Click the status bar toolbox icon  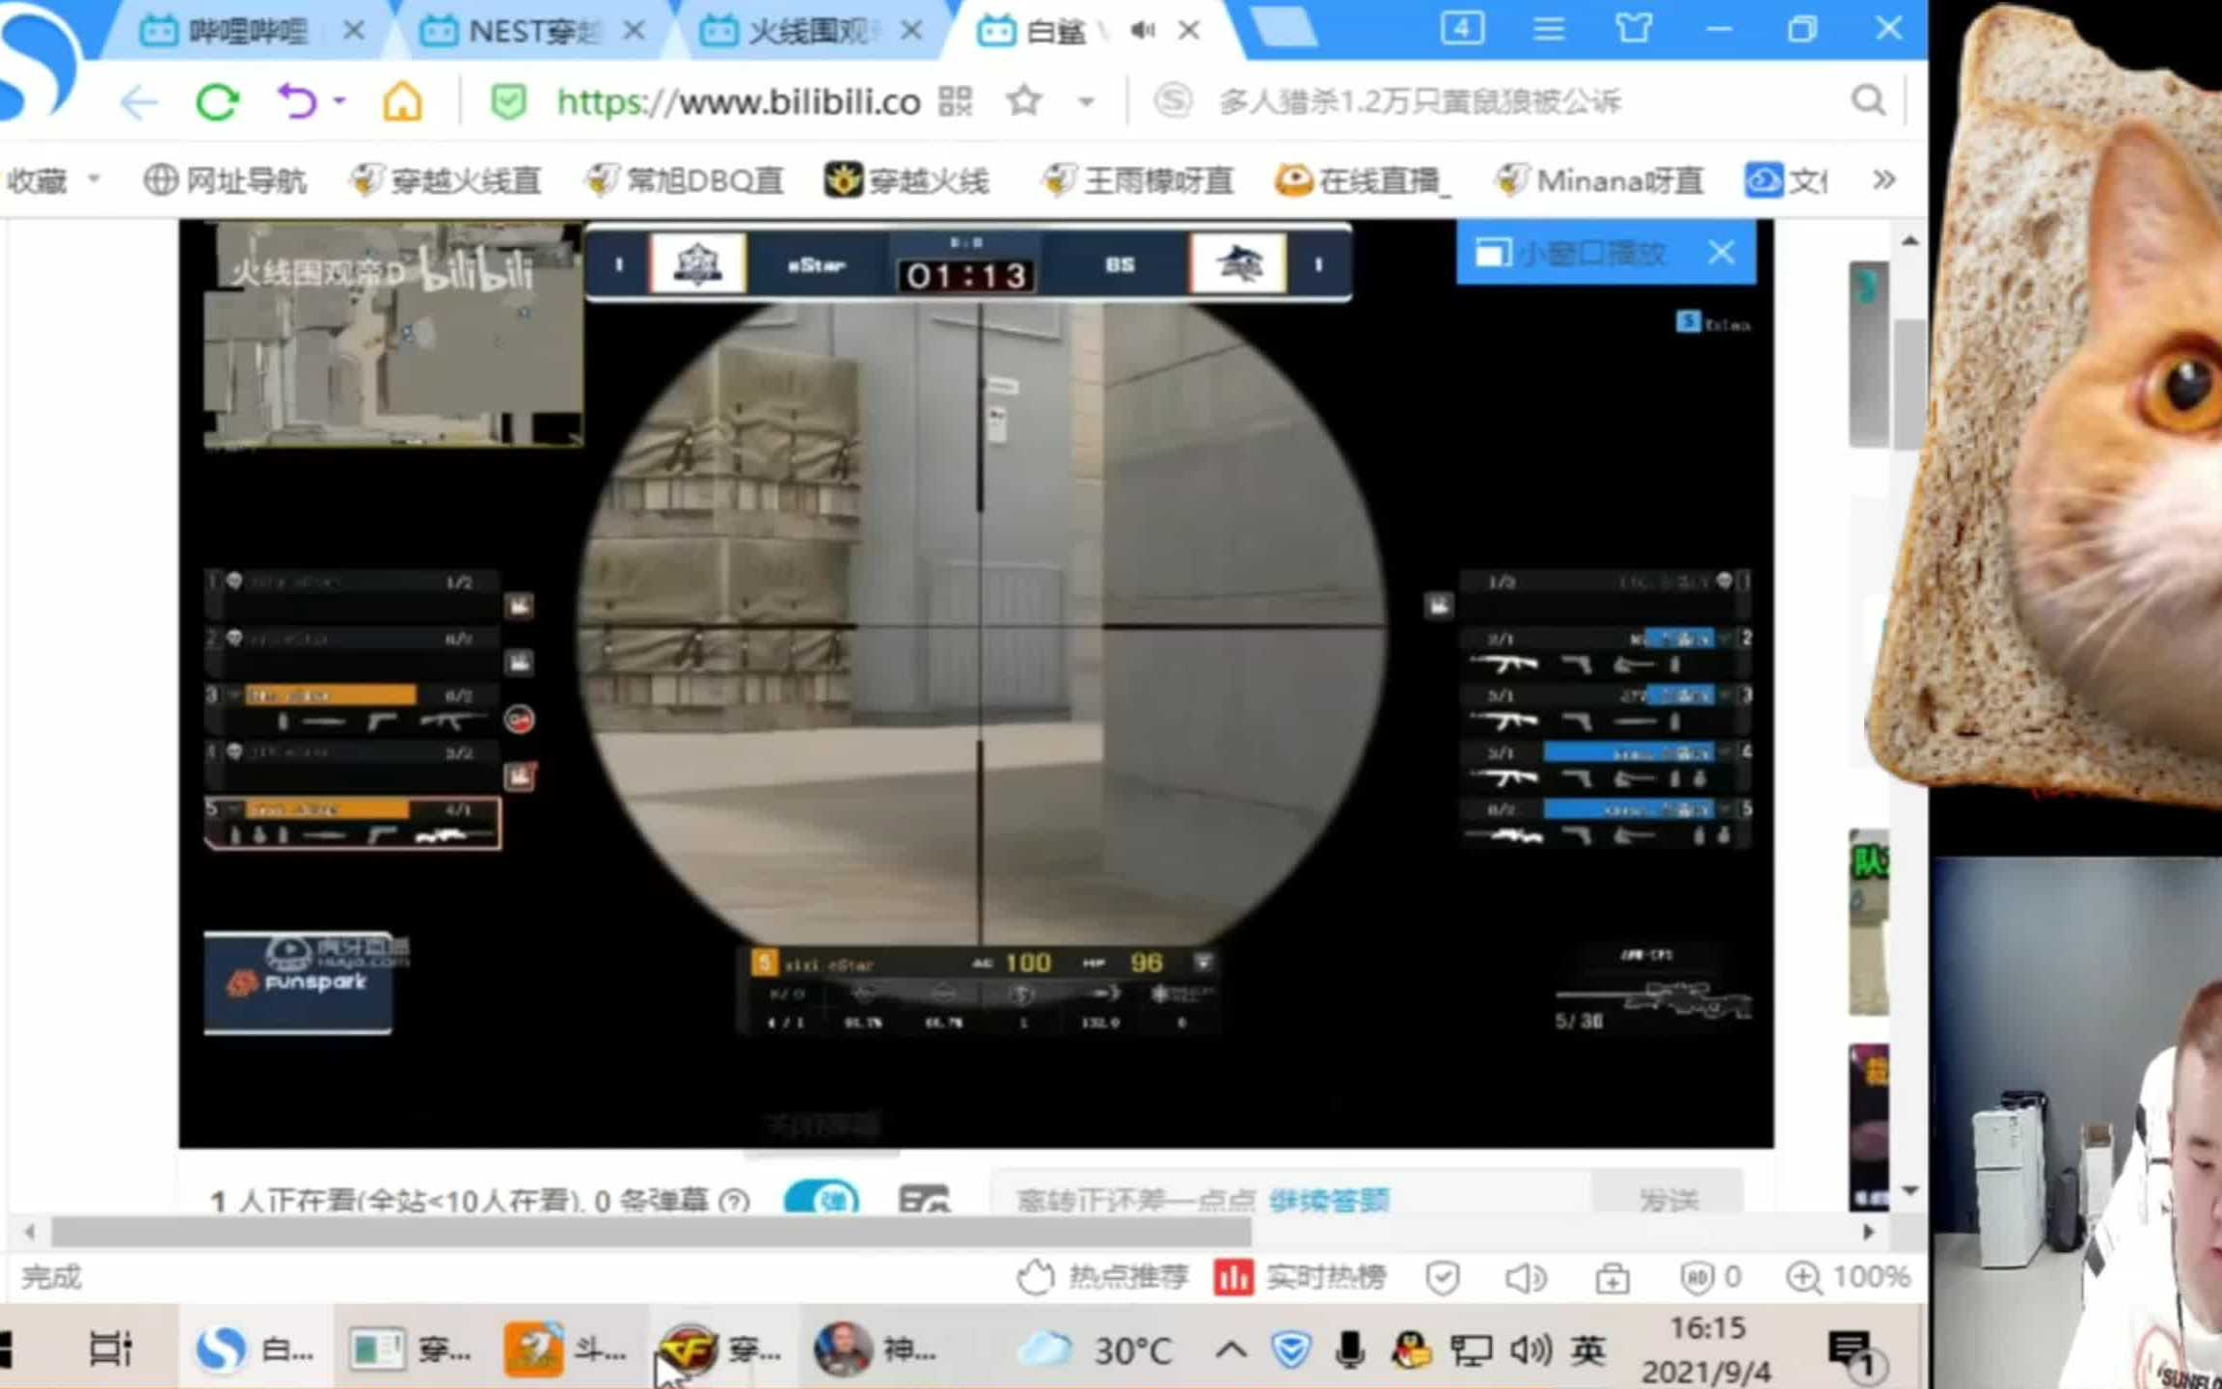point(1612,1278)
